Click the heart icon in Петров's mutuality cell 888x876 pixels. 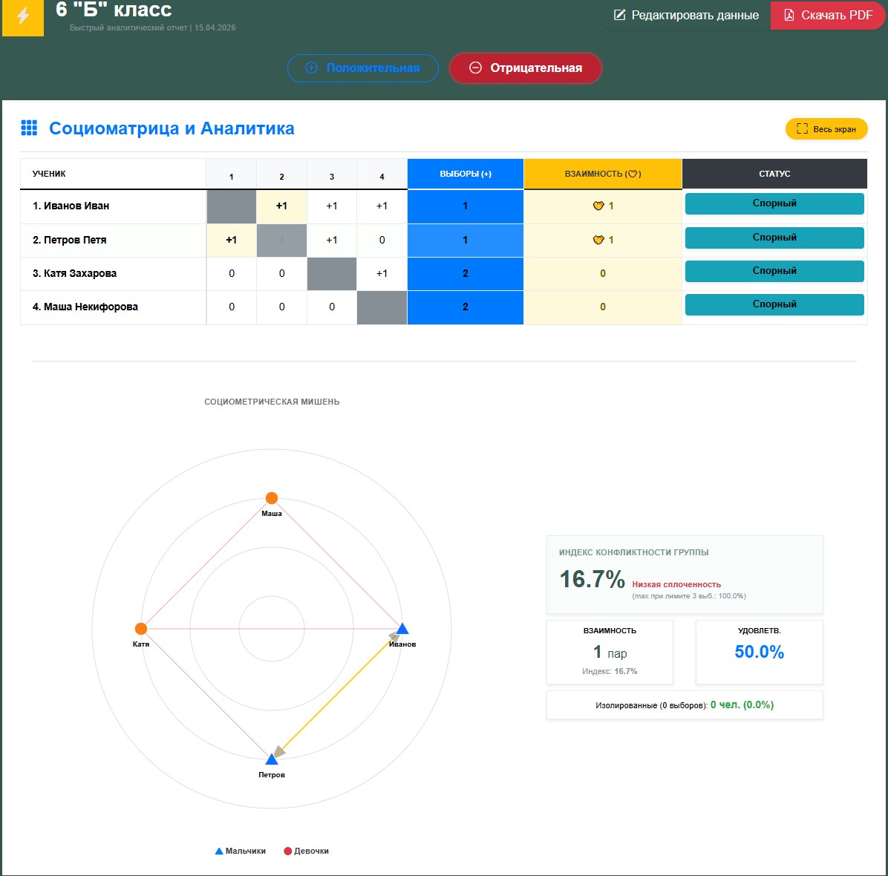point(598,241)
